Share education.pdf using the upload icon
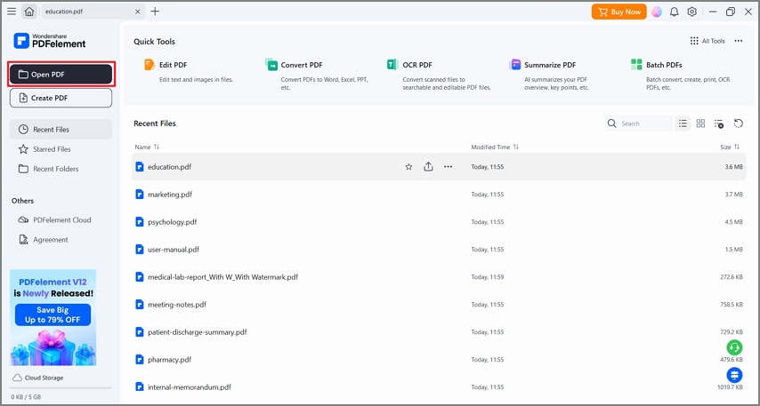This screenshot has height=406, width=760. (x=428, y=167)
